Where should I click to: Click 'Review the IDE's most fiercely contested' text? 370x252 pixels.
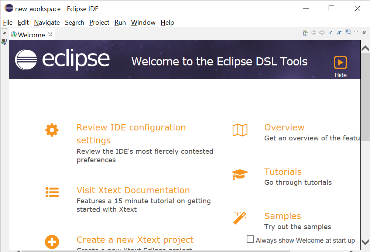click(145, 151)
